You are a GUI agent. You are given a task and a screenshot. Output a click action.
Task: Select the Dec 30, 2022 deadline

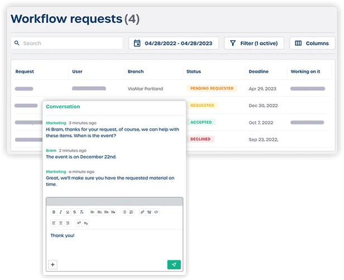263,105
